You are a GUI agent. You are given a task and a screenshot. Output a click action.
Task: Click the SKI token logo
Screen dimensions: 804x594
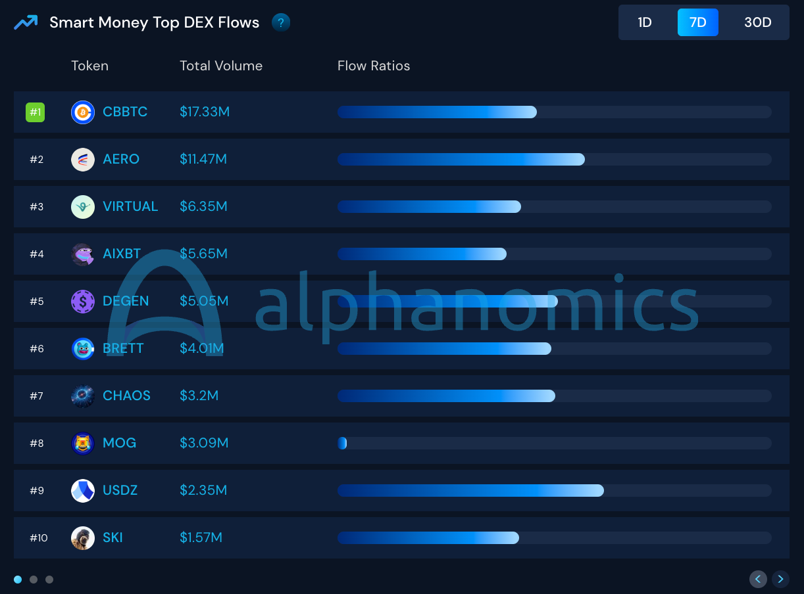tap(83, 538)
